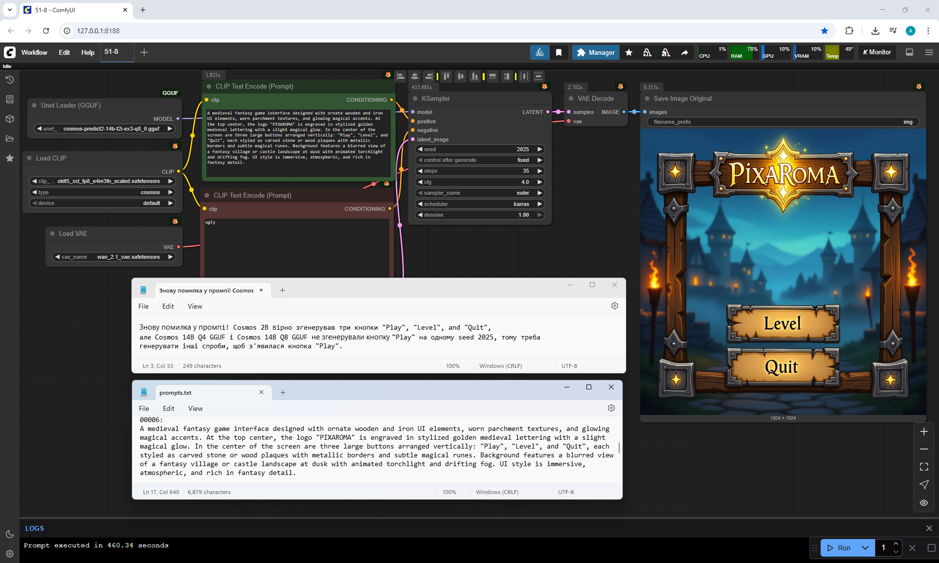Click the filename_prefix input field

[782, 122]
